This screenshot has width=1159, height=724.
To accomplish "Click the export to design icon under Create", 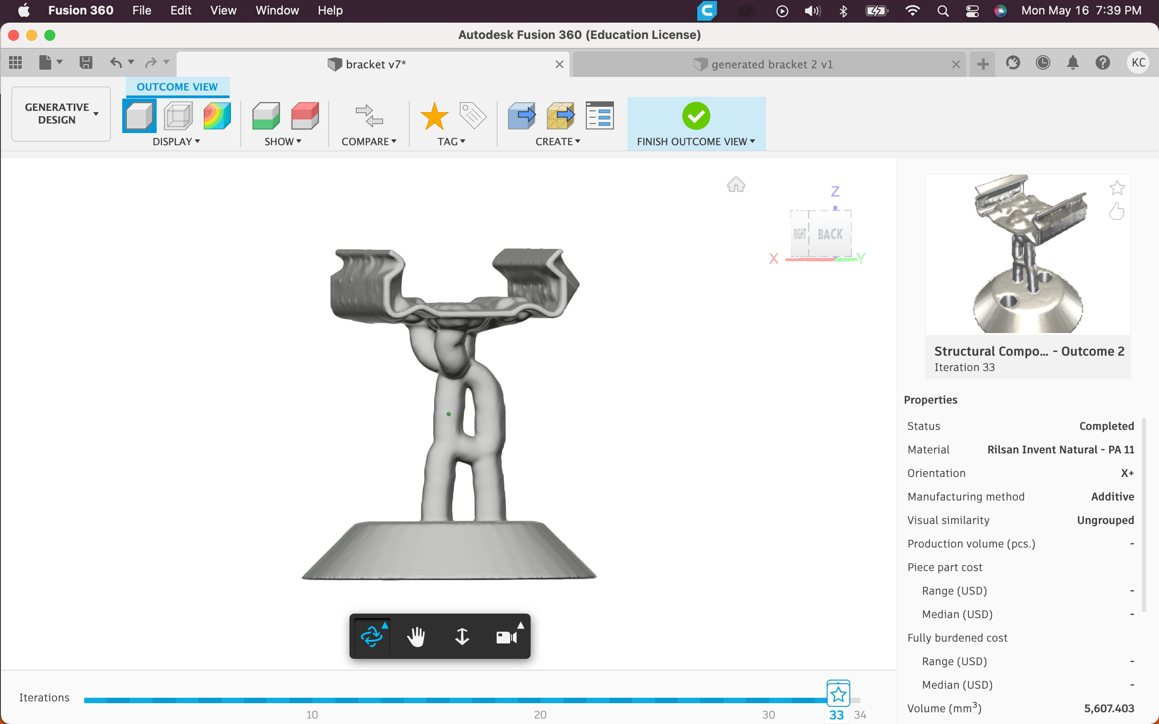I will pyautogui.click(x=521, y=115).
